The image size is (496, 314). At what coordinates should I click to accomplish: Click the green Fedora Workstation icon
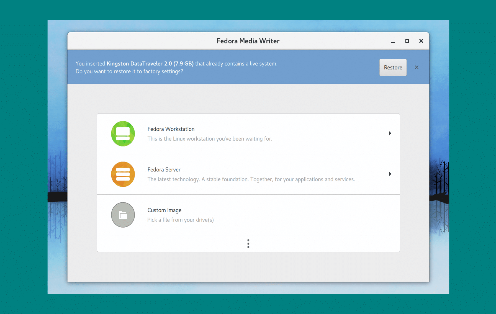pos(123,134)
